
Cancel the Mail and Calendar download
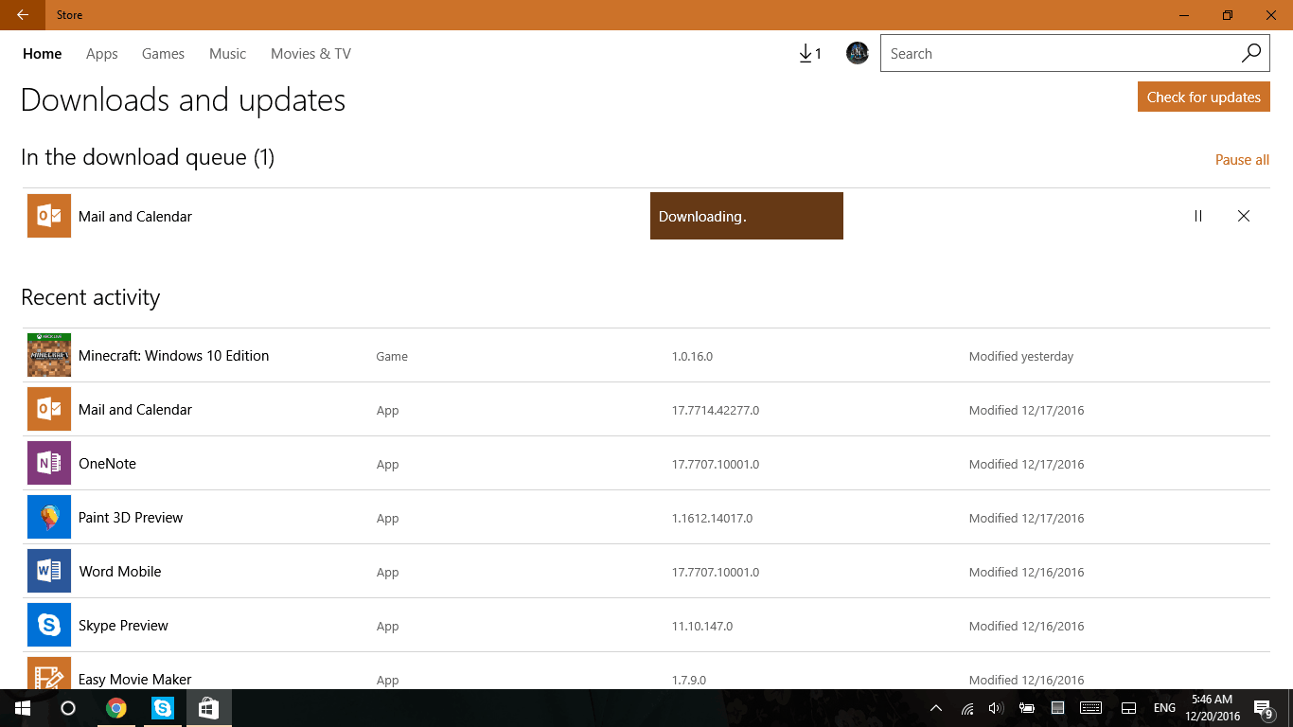click(1244, 216)
